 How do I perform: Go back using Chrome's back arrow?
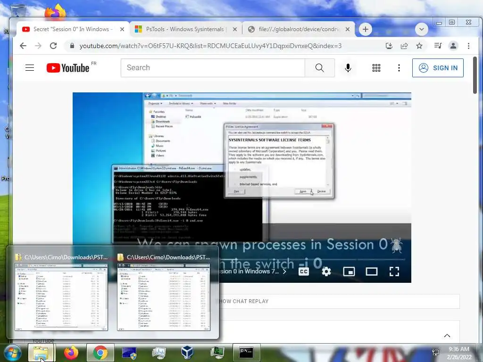pyautogui.click(x=23, y=46)
